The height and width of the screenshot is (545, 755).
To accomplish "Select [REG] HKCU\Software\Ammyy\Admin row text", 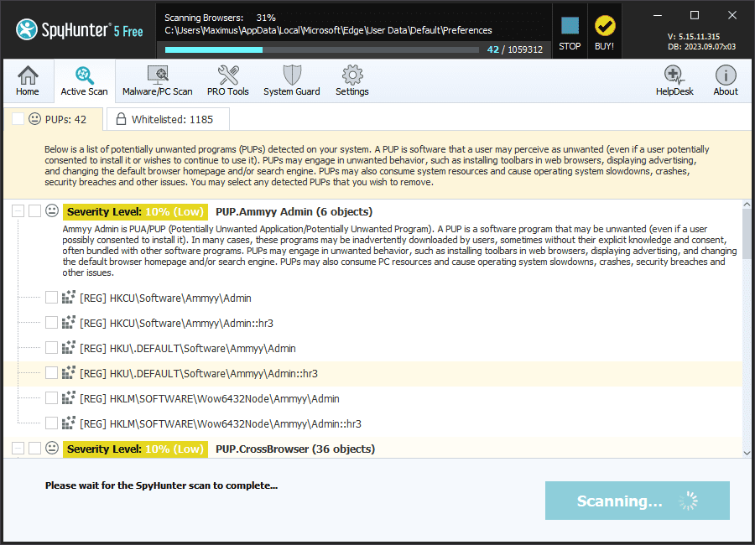I will click(x=165, y=298).
